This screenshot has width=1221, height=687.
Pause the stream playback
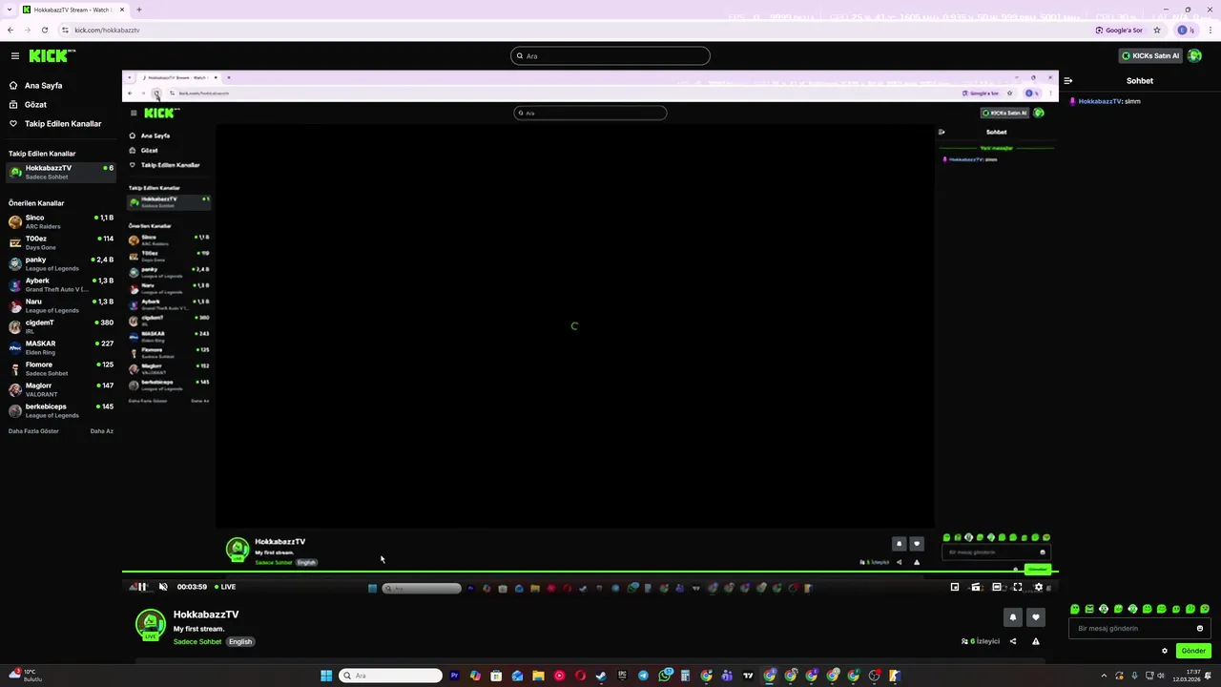pos(142,587)
